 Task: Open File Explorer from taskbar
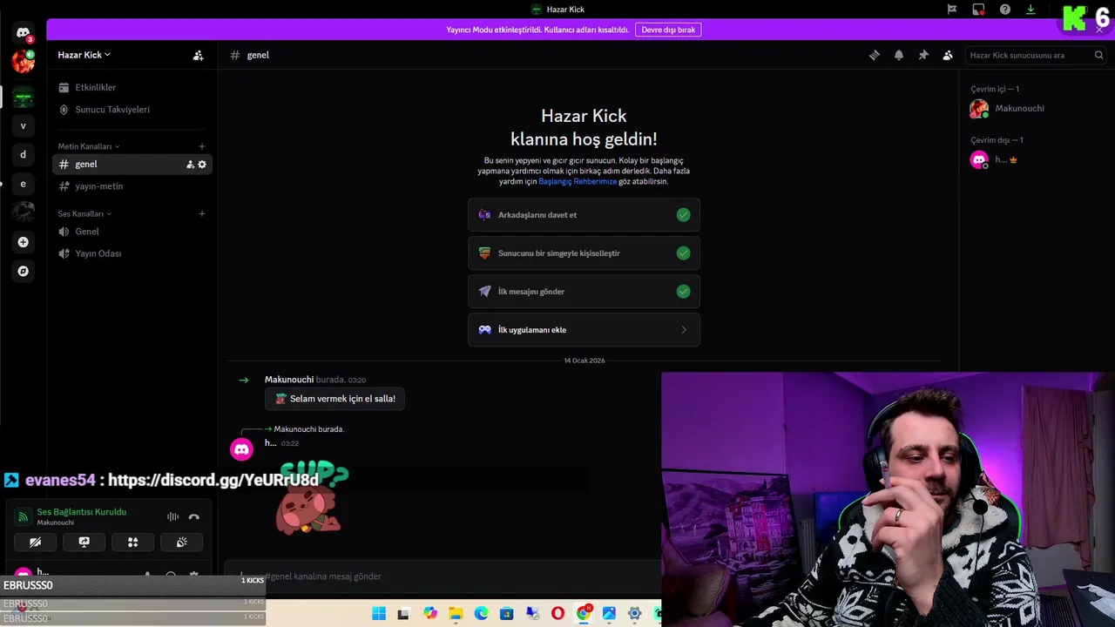pos(456,614)
